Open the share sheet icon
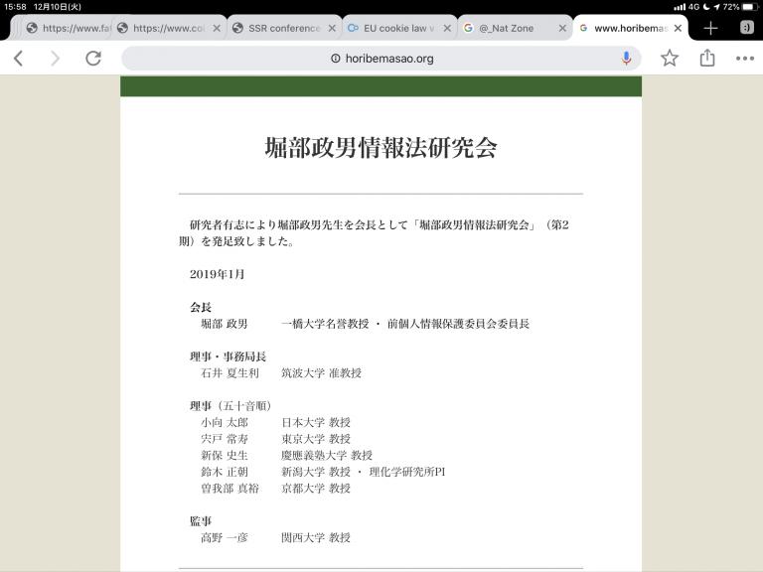763x572 pixels. coord(707,58)
